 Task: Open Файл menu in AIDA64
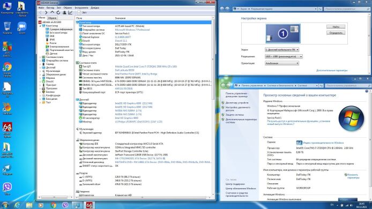(x=41, y=8)
